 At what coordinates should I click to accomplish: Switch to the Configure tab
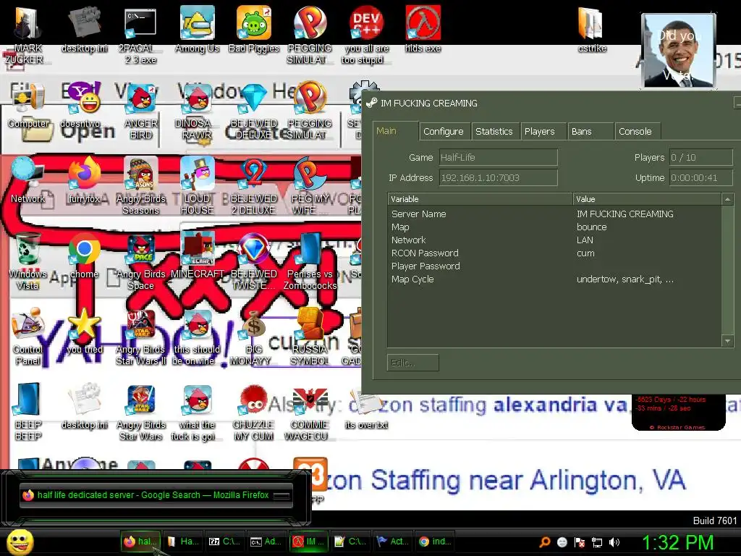click(x=444, y=132)
